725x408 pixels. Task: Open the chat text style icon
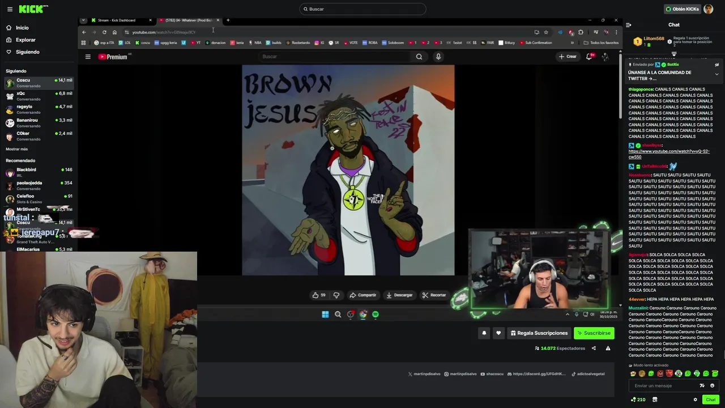point(702,386)
